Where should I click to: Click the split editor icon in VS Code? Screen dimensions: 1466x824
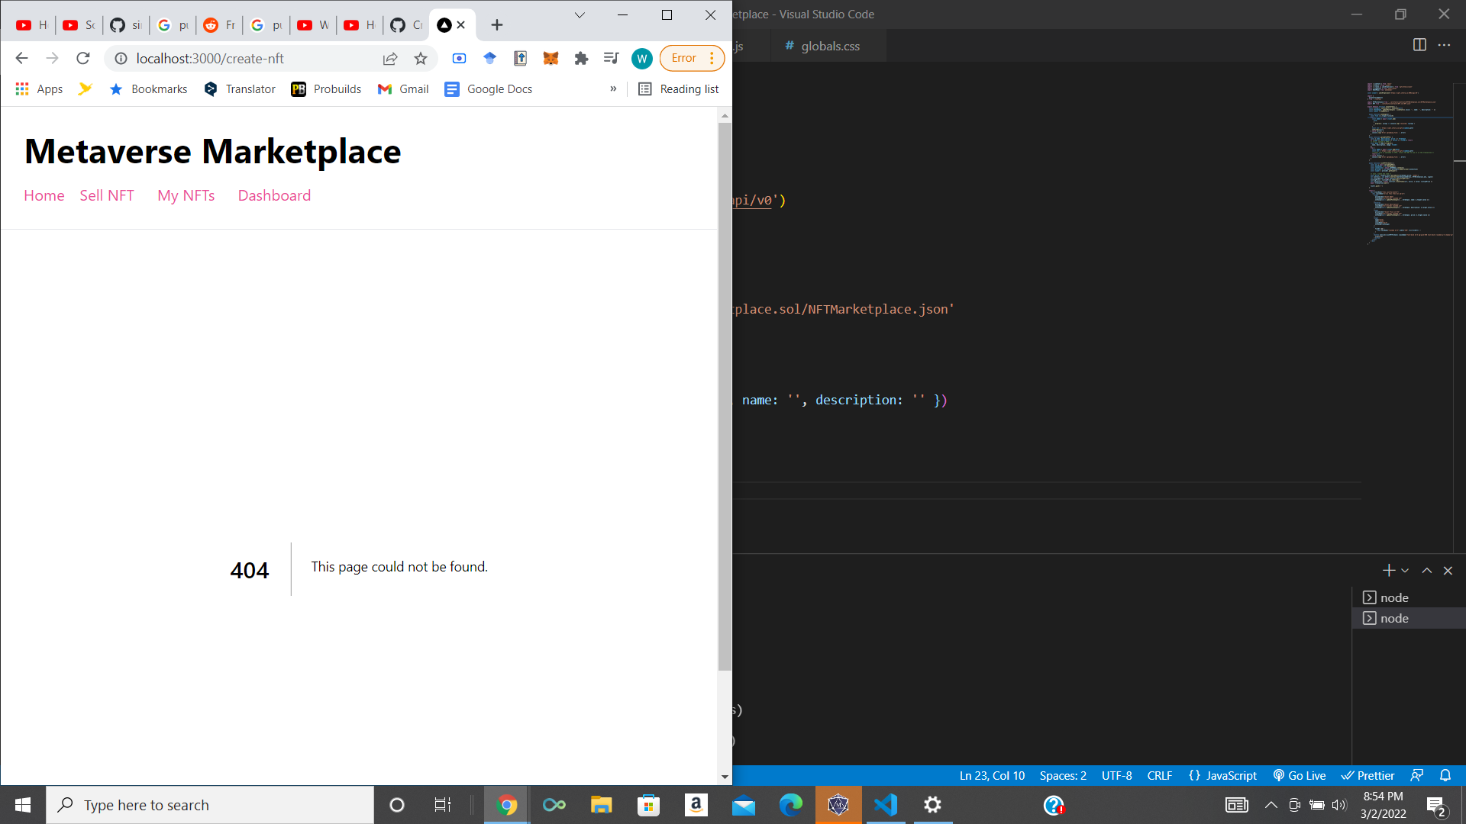click(x=1419, y=45)
